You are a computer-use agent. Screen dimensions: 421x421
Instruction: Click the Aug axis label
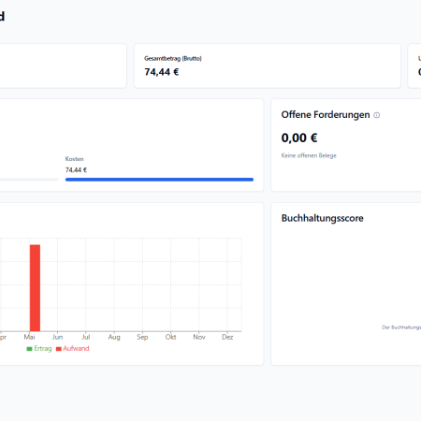114,337
